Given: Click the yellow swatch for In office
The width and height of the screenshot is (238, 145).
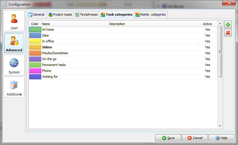Looking at the screenshot, I should 35,41.
